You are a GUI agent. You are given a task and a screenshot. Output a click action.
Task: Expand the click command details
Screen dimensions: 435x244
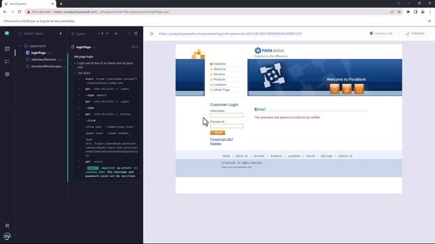click(x=79, y=121)
